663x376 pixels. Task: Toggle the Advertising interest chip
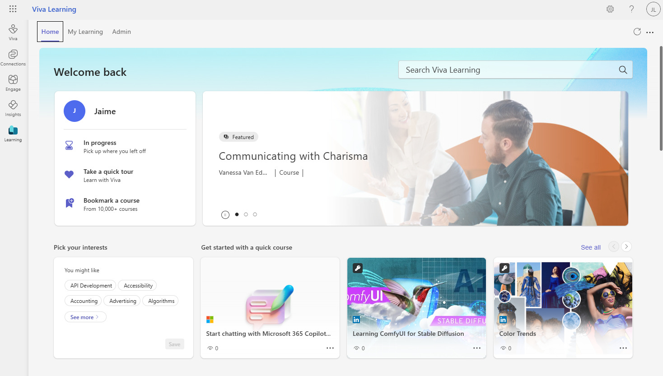tap(122, 301)
